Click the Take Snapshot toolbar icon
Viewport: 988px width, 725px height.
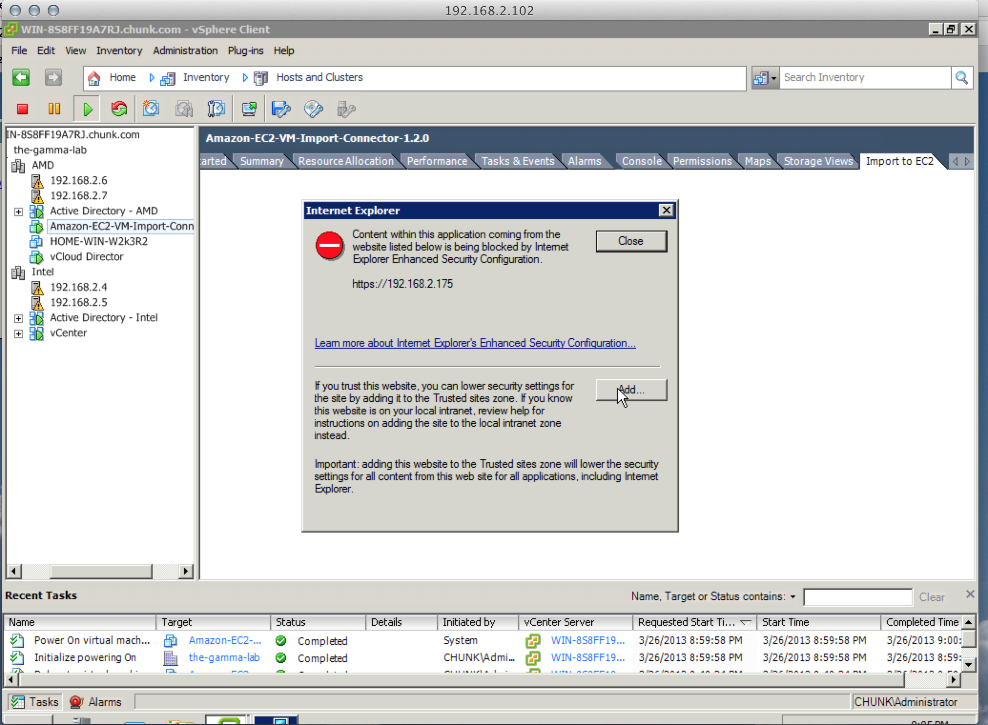click(151, 109)
